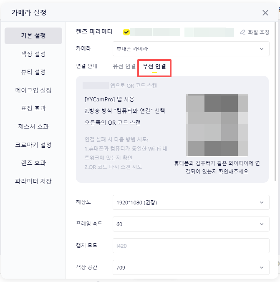Screen dimensions: 280x282
Task: Close the 카메라 설정 dialog
Action: 265,13
